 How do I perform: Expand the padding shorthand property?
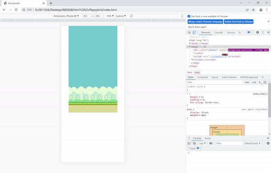201,100
